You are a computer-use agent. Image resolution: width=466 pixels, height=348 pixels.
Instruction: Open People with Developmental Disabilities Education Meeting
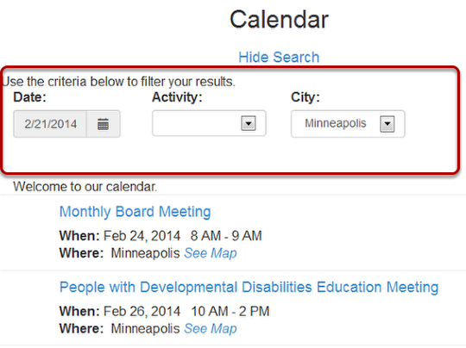coord(249,287)
